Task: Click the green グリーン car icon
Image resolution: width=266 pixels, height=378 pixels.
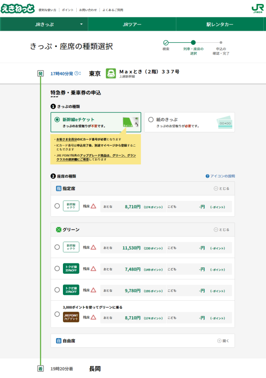Action: click(x=59, y=230)
